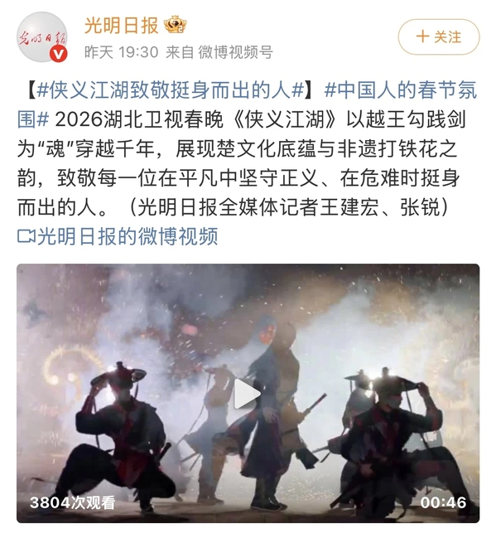Open the 光明日报 account name

(121, 25)
